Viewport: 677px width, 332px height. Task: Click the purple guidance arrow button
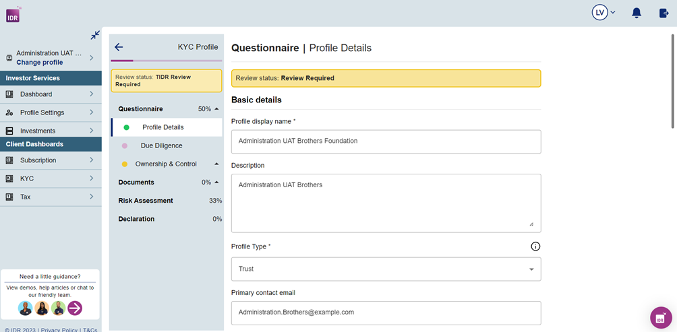tap(75, 308)
